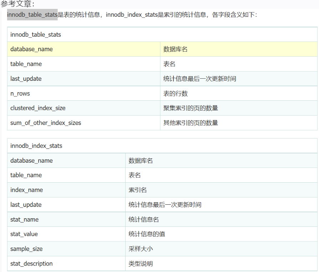Click the highlighted innodb_table_stats text in the paragraph
This screenshot has height=272, width=319.
click(32, 15)
